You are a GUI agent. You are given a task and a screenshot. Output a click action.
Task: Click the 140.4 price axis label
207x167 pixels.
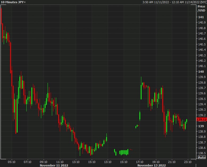202,50
